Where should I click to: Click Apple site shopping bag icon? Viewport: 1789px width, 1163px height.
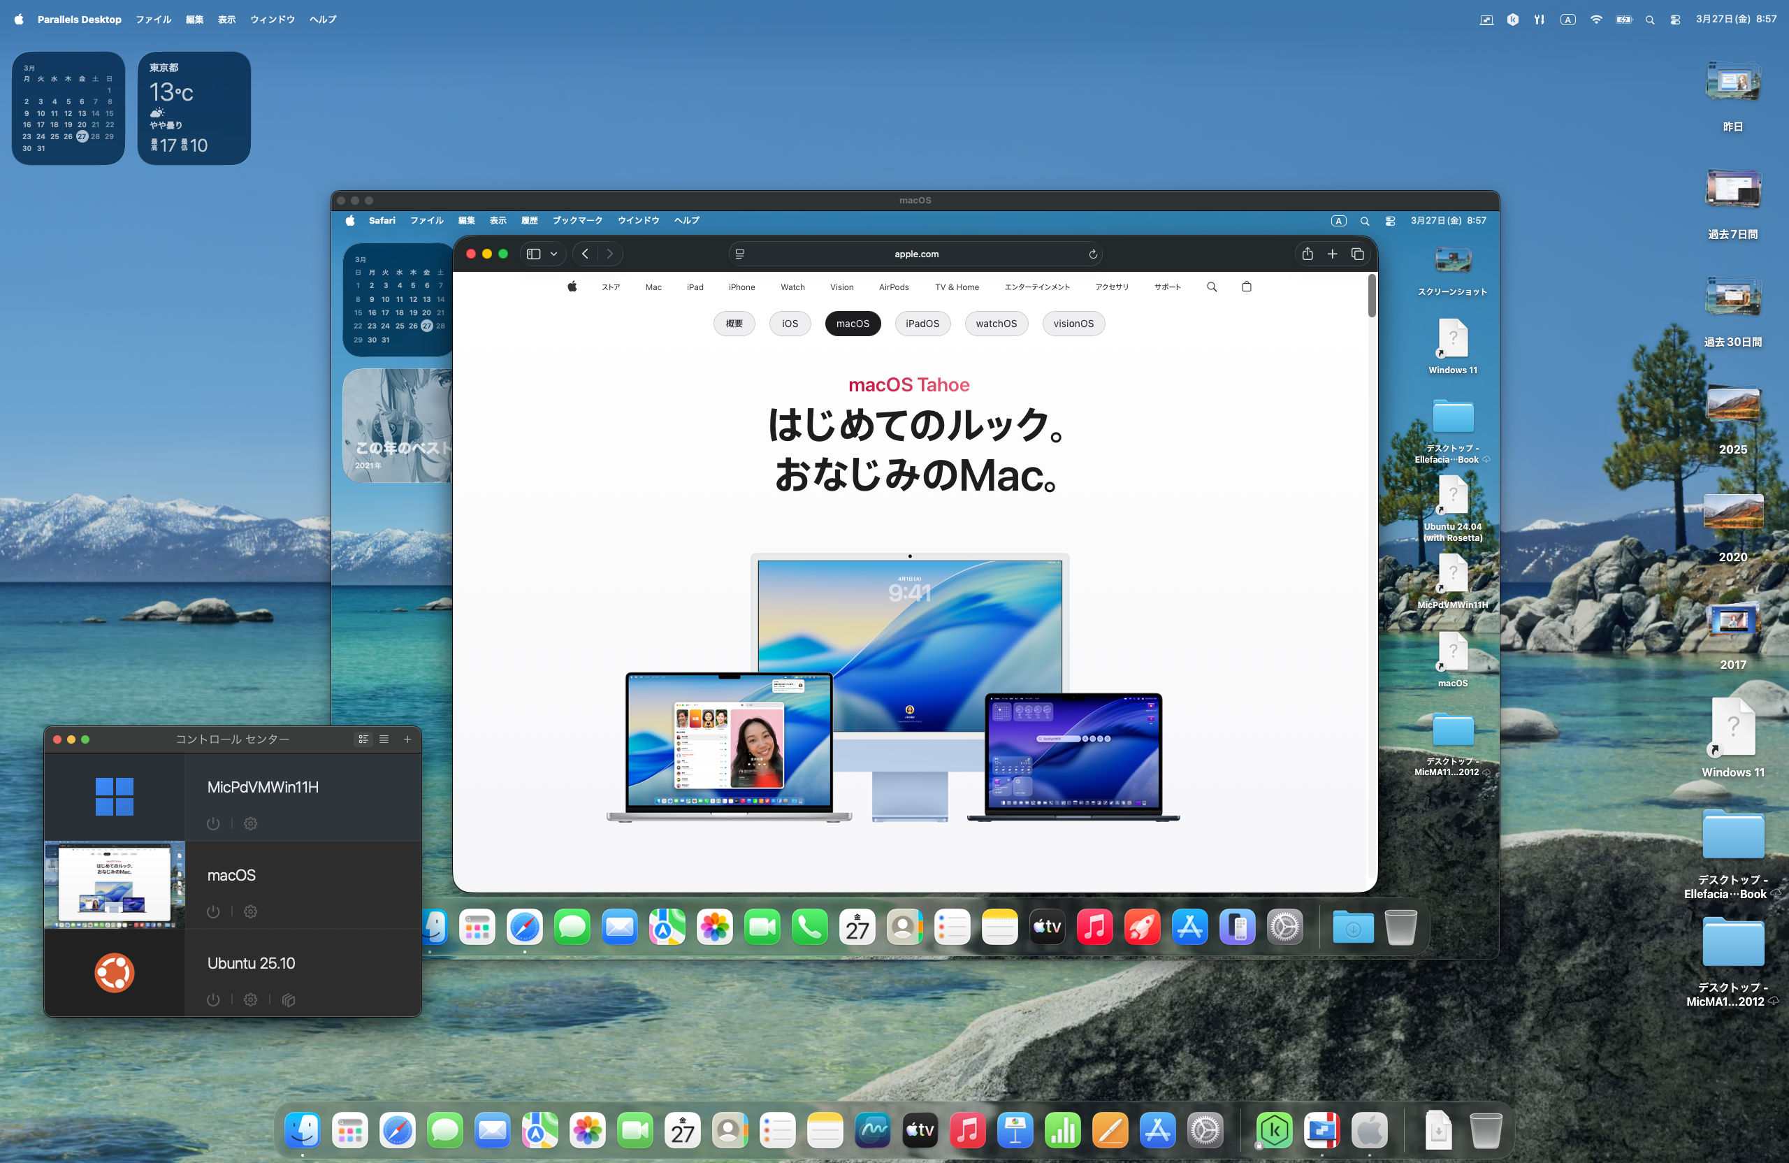click(1246, 287)
